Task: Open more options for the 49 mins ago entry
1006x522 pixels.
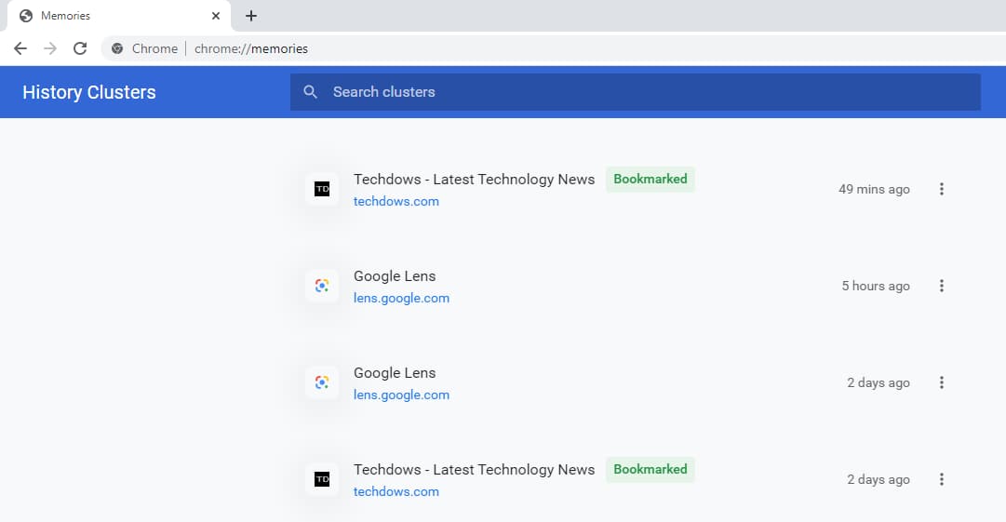Action: tap(941, 189)
